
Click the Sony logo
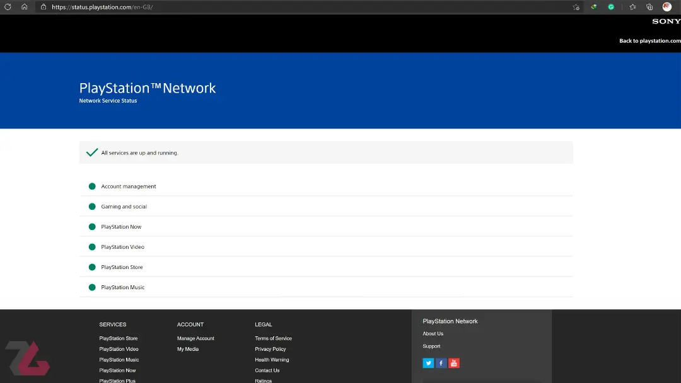click(666, 21)
